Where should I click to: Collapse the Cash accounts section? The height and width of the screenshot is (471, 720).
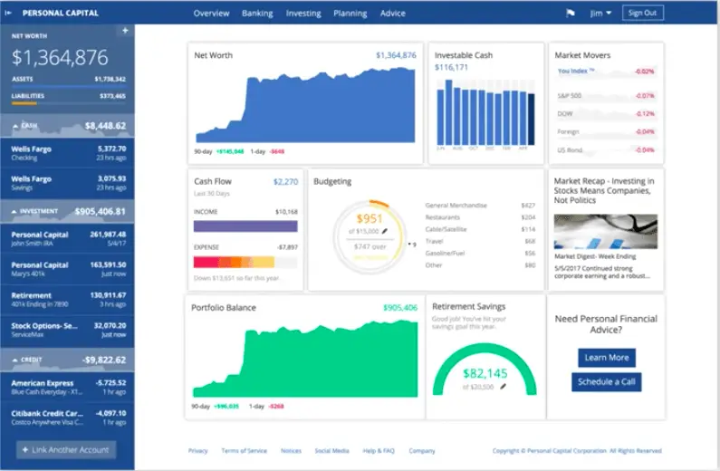coord(15,126)
